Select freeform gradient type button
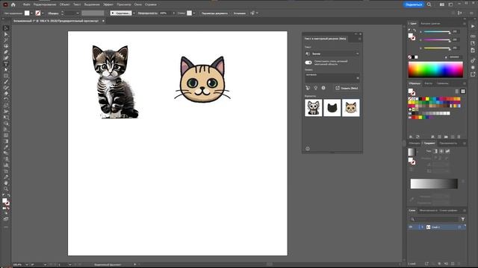Viewport: 478px width, 268px height. 447,151
